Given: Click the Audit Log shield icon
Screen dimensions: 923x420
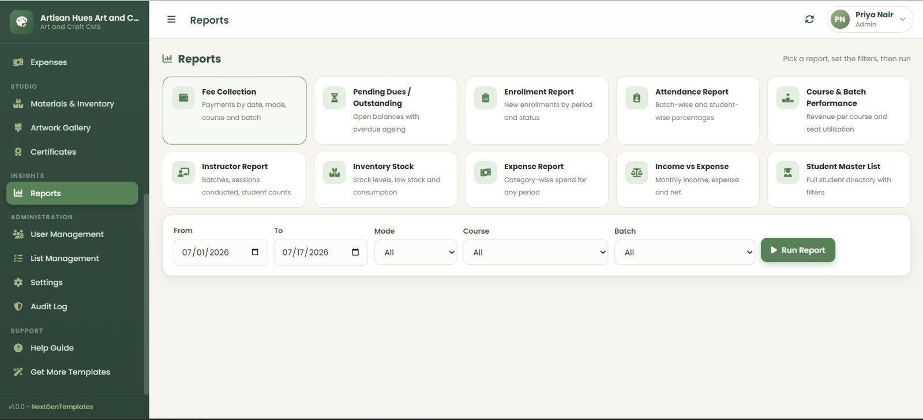Looking at the screenshot, I should 18,306.
